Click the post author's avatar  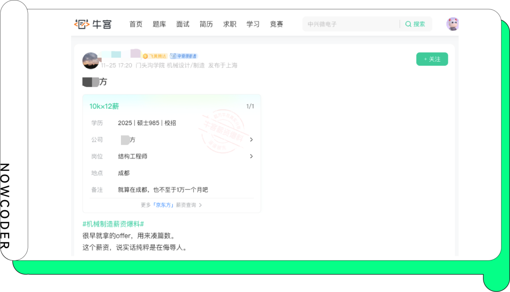point(91,61)
